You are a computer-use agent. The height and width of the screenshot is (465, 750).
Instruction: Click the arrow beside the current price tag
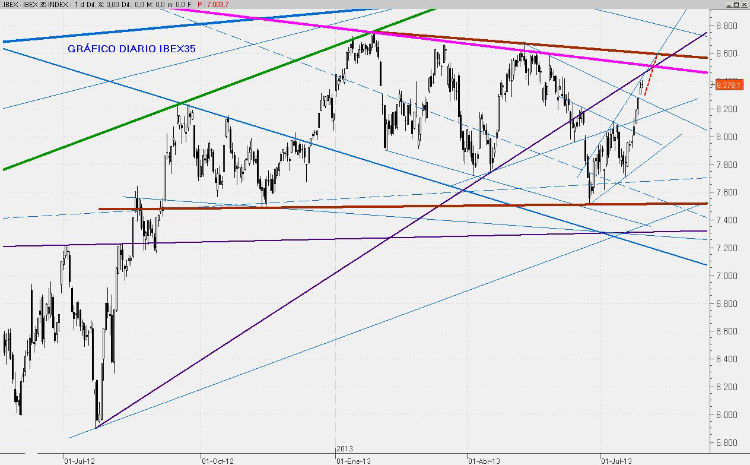[x=713, y=85]
